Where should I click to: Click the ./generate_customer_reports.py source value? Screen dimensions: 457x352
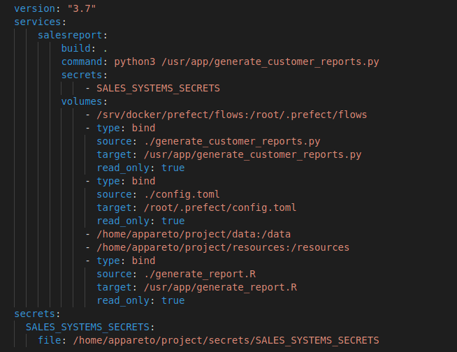219,141
